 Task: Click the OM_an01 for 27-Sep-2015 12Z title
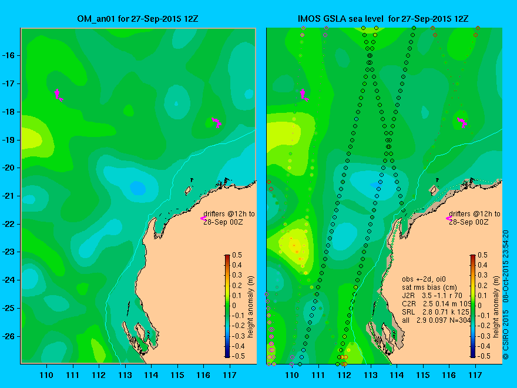pos(137,19)
